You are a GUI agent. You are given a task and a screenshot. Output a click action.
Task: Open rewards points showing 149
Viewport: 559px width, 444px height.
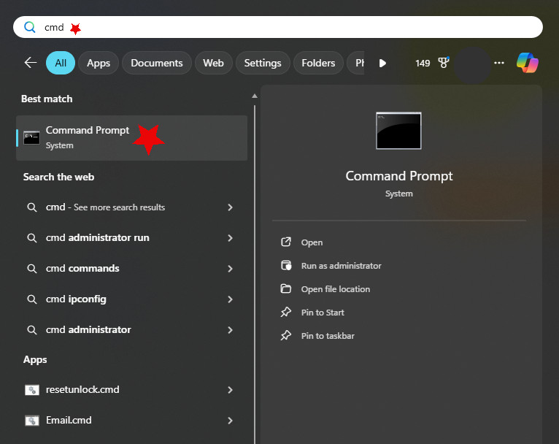(423, 63)
